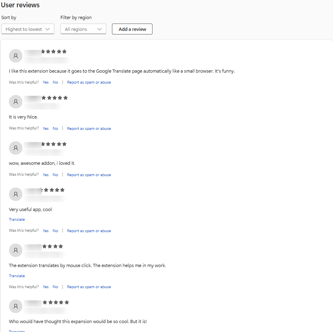Click star rating on the Google Translate page review
The height and width of the screenshot is (332, 333).
coord(54,52)
